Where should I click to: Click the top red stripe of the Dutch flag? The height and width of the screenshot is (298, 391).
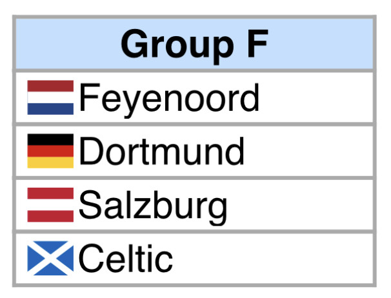point(50,86)
